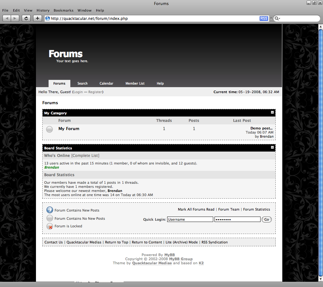This screenshot has height=287, width=323.
Task: Click the browser back arrow button
Action: 7,18
